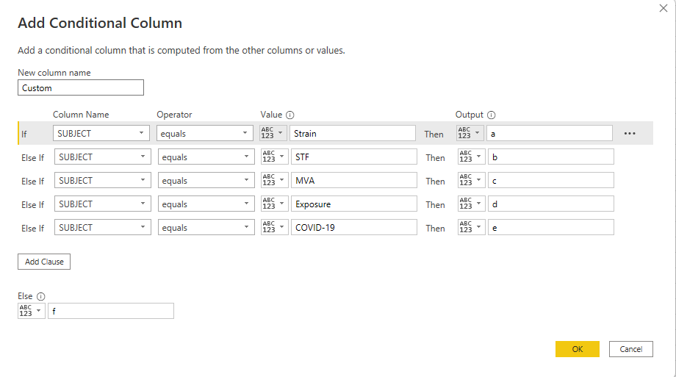The height and width of the screenshot is (377, 676).
Task: Click the Cancel button
Action: [630, 349]
